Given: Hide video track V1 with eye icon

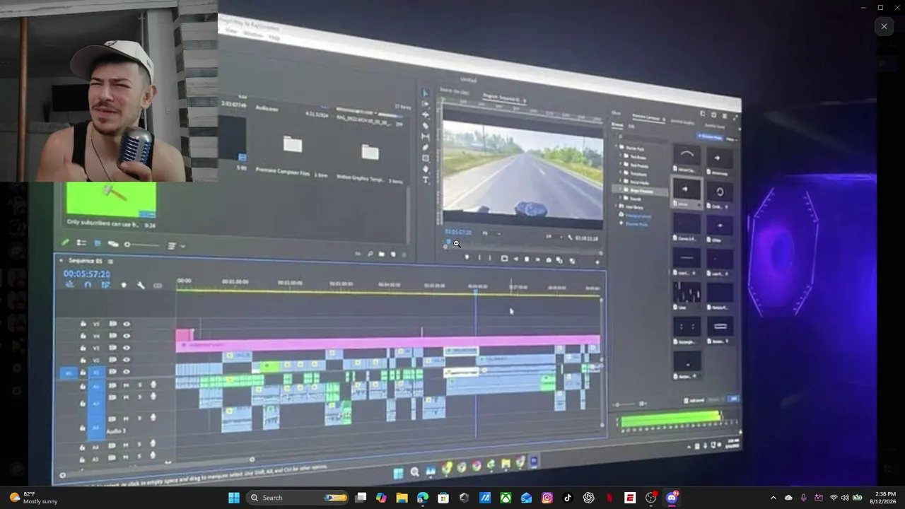Looking at the screenshot, I should tap(127, 372).
